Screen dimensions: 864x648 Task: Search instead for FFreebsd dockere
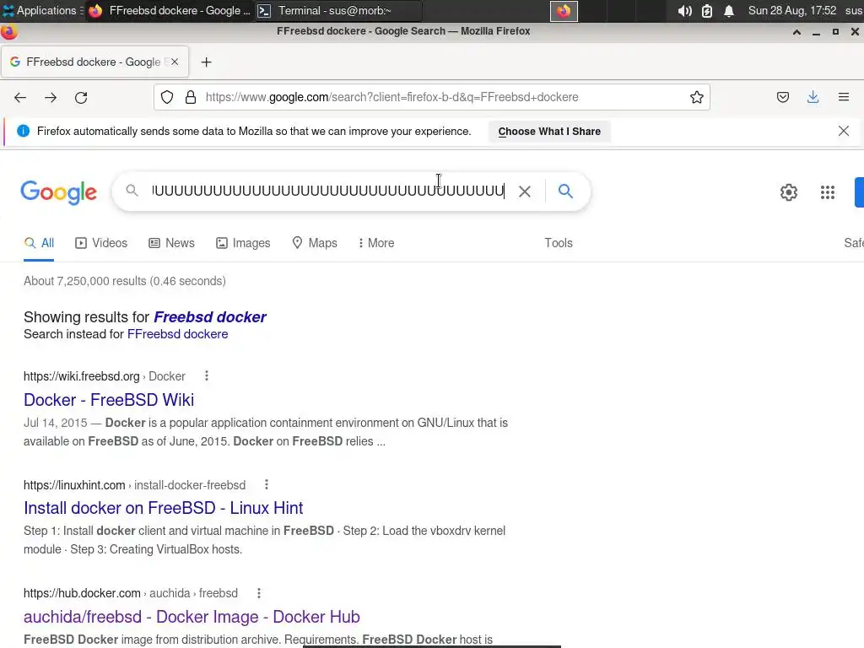(177, 334)
